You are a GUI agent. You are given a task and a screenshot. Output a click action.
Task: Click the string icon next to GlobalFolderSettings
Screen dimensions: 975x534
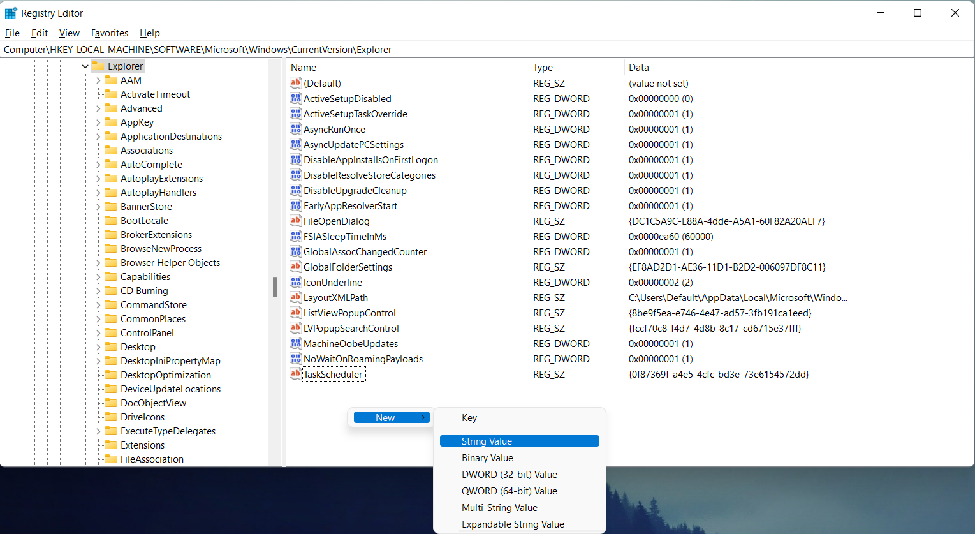point(295,267)
